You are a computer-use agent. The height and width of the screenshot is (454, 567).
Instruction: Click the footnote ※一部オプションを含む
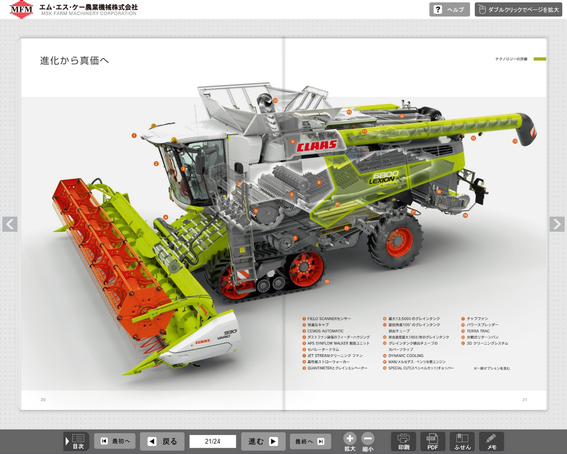click(x=492, y=368)
